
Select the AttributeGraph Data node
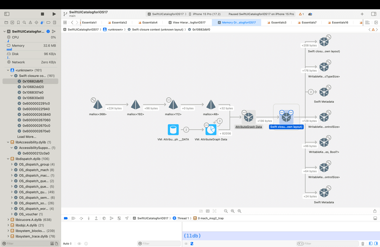pos(249,117)
